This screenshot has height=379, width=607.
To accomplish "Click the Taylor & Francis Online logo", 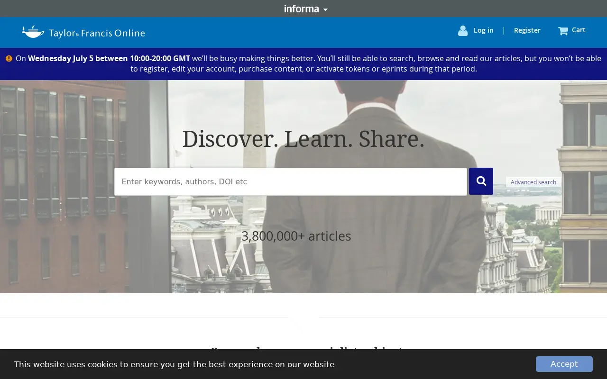I will (x=83, y=32).
